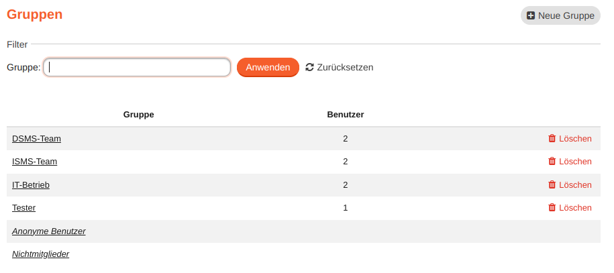Click the trash icon for IT-Betrieb
Image resolution: width=614 pixels, height=273 pixels.
(552, 184)
